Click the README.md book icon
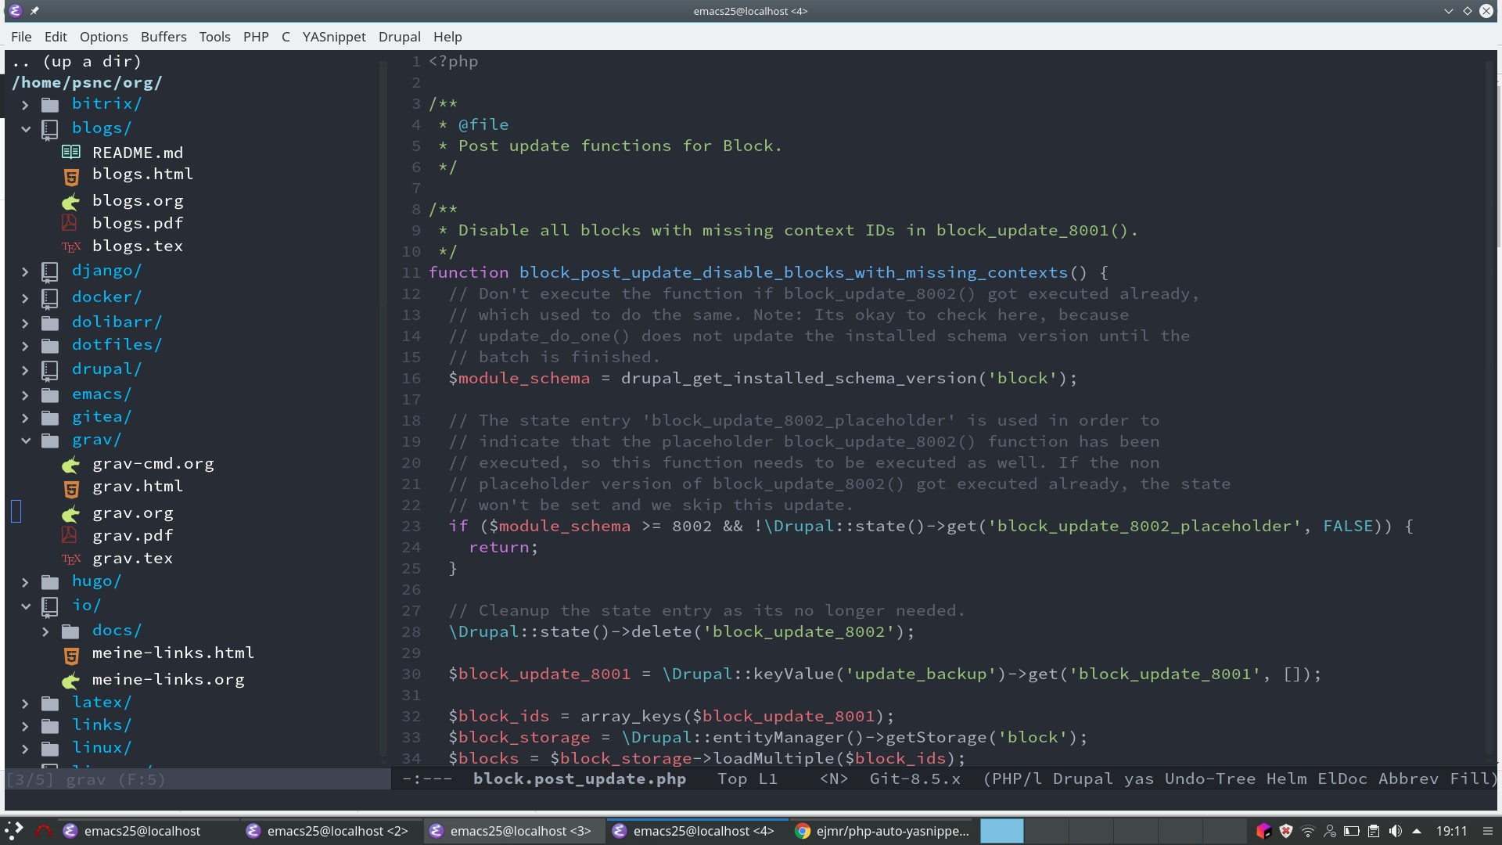The image size is (1502, 845). click(x=70, y=152)
